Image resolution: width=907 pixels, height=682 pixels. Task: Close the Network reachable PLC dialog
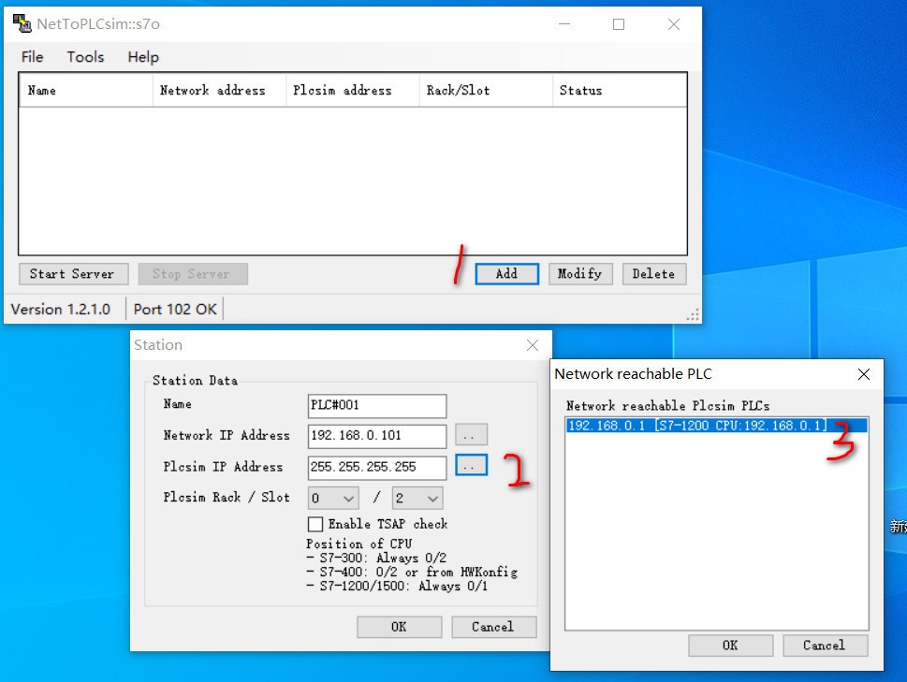[864, 374]
